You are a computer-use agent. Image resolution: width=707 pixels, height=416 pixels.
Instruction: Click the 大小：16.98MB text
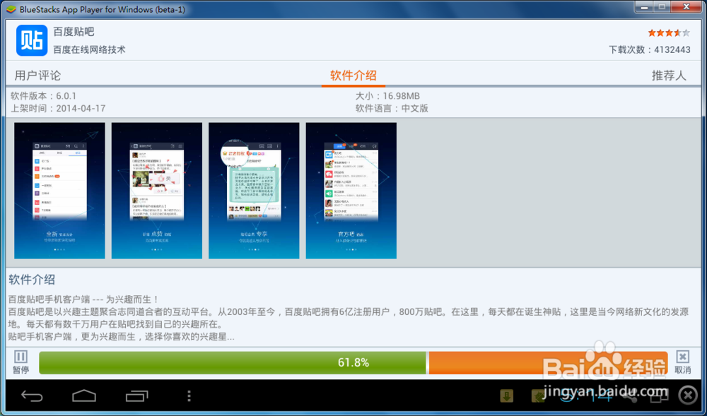pos(387,96)
